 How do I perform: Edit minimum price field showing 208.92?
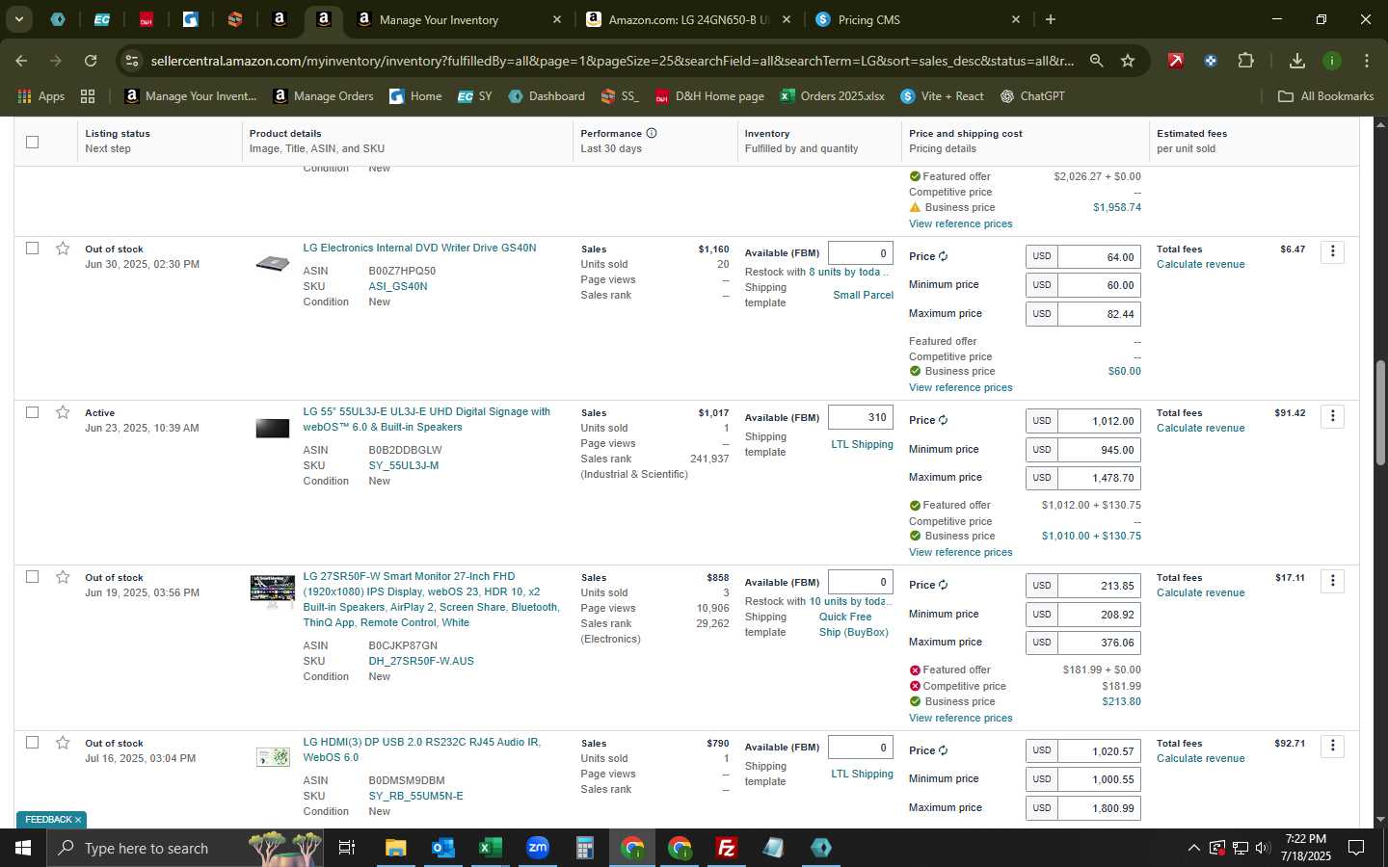(x=1099, y=614)
